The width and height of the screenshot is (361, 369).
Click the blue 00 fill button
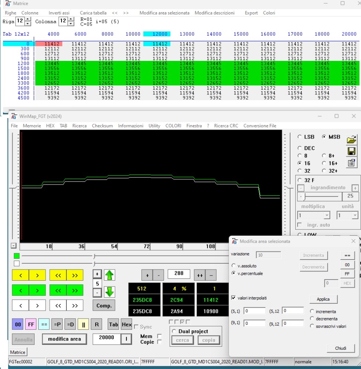click(18, 324)
